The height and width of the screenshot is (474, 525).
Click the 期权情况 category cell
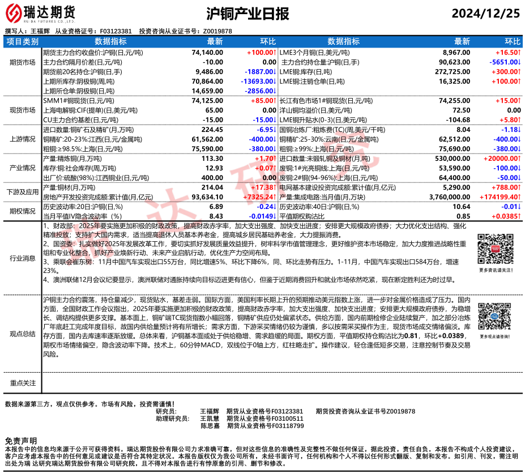(x=23, y=211)
